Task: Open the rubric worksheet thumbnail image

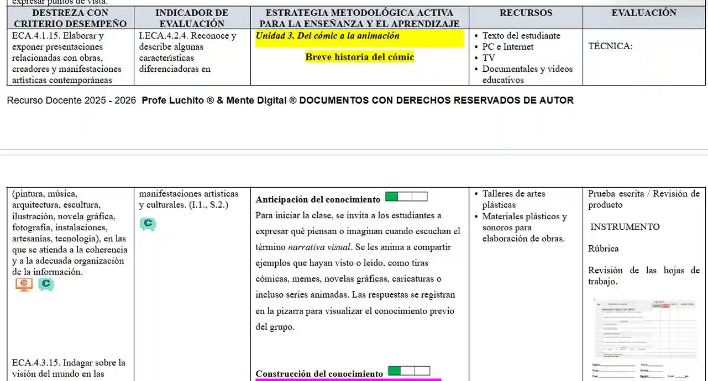Action: tap(644, 338)
